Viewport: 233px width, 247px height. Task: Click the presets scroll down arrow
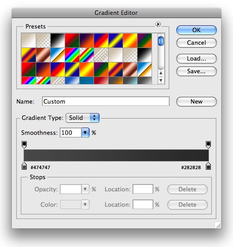(x=161, y=80)
